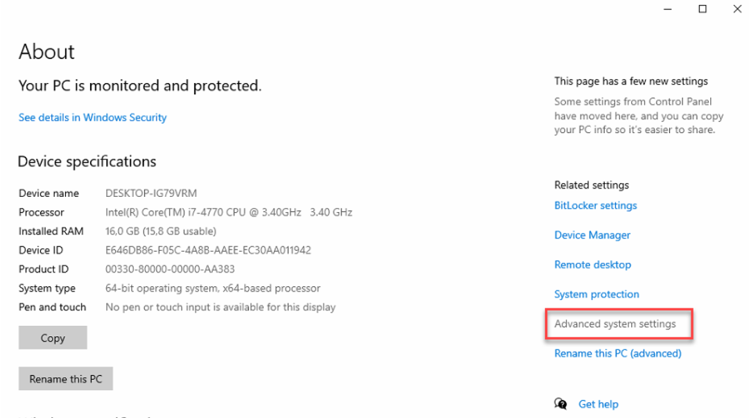
Task: Click the Get help chat bubble icon
Action: (560, 403)
